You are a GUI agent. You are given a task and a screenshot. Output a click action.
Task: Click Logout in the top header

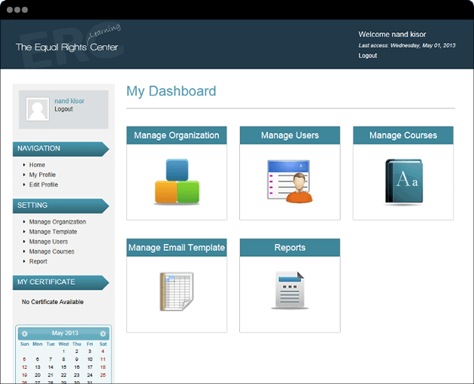point(368,56)
